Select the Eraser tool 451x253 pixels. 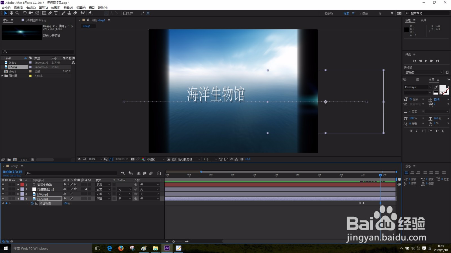[x=75, y=13]
